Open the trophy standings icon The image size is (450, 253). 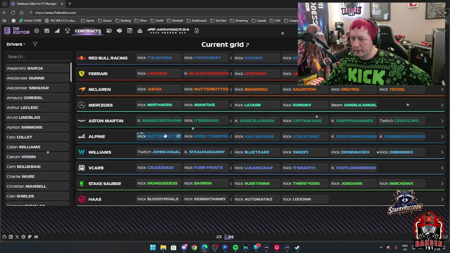click(67, 31)
